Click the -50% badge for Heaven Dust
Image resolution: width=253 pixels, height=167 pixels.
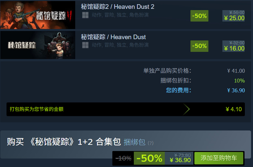point(199,46)
